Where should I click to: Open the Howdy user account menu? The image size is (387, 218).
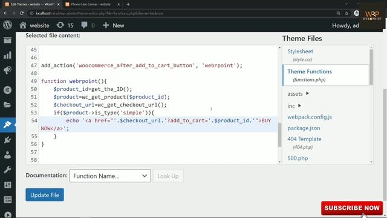coord(345,25)
